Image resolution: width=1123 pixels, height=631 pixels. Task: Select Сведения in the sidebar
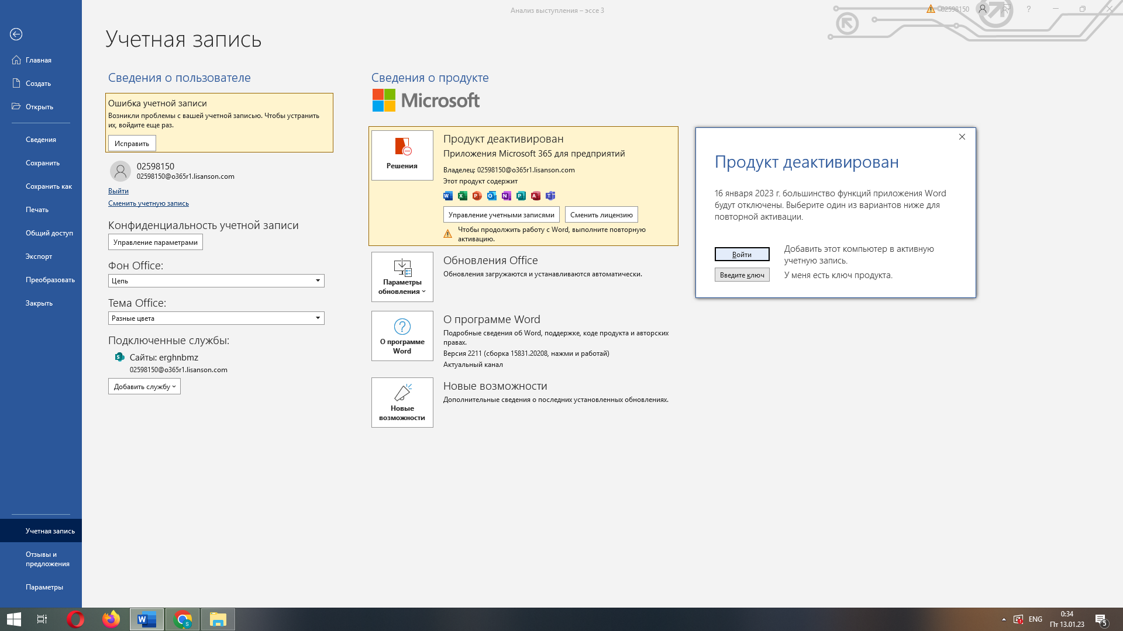pos(41,140)
